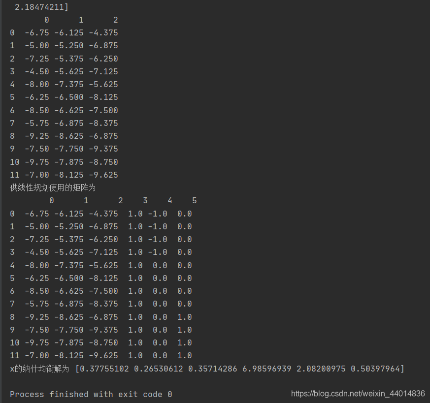Click the Nash equilibrium solution output line
Image resolution: width=430 pixels, height=403 pixels.
pyautogui.click(x=207, y=369)
